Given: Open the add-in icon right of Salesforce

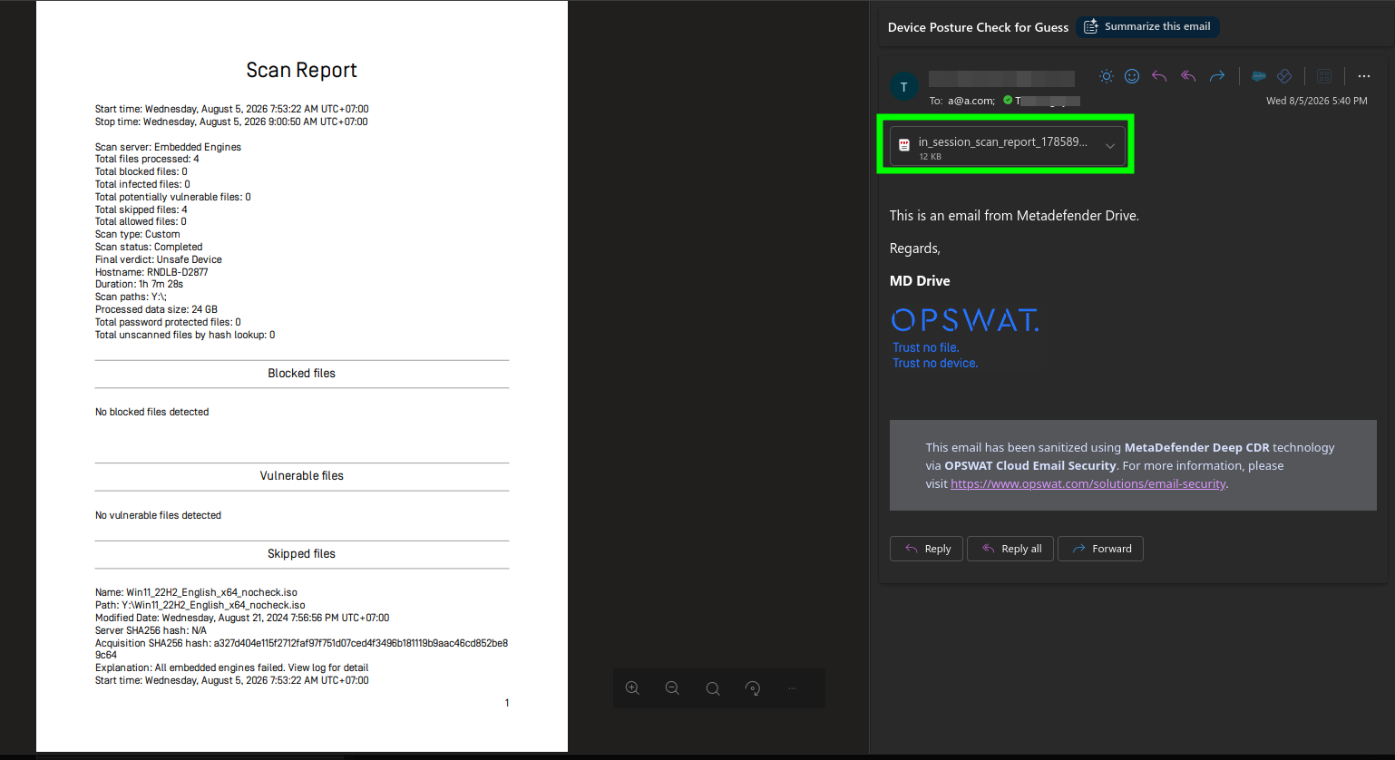Looking at the screenshot, I should pyautogui.click(x=1284, y=76).
